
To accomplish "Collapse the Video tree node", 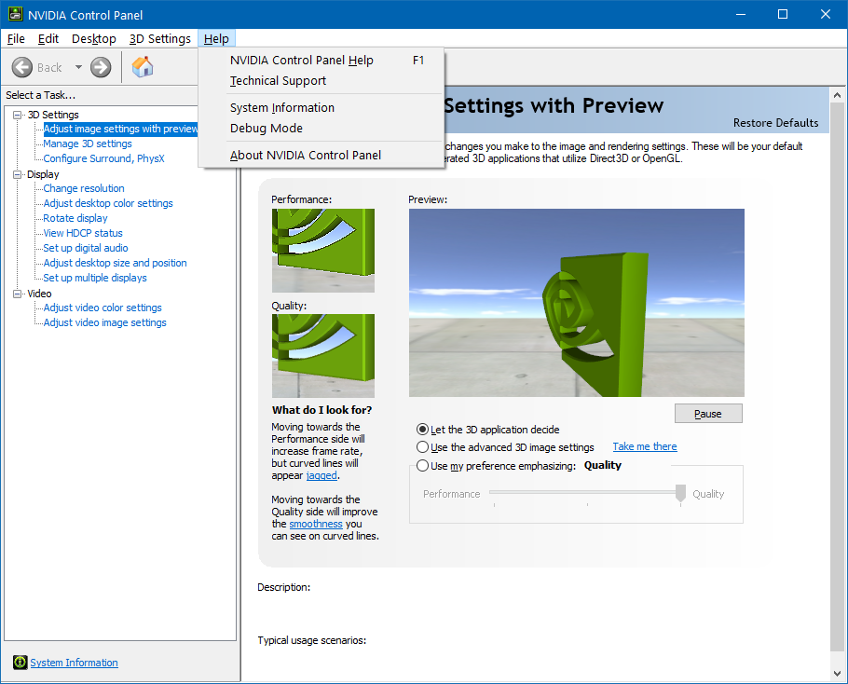I will point(18,294).
